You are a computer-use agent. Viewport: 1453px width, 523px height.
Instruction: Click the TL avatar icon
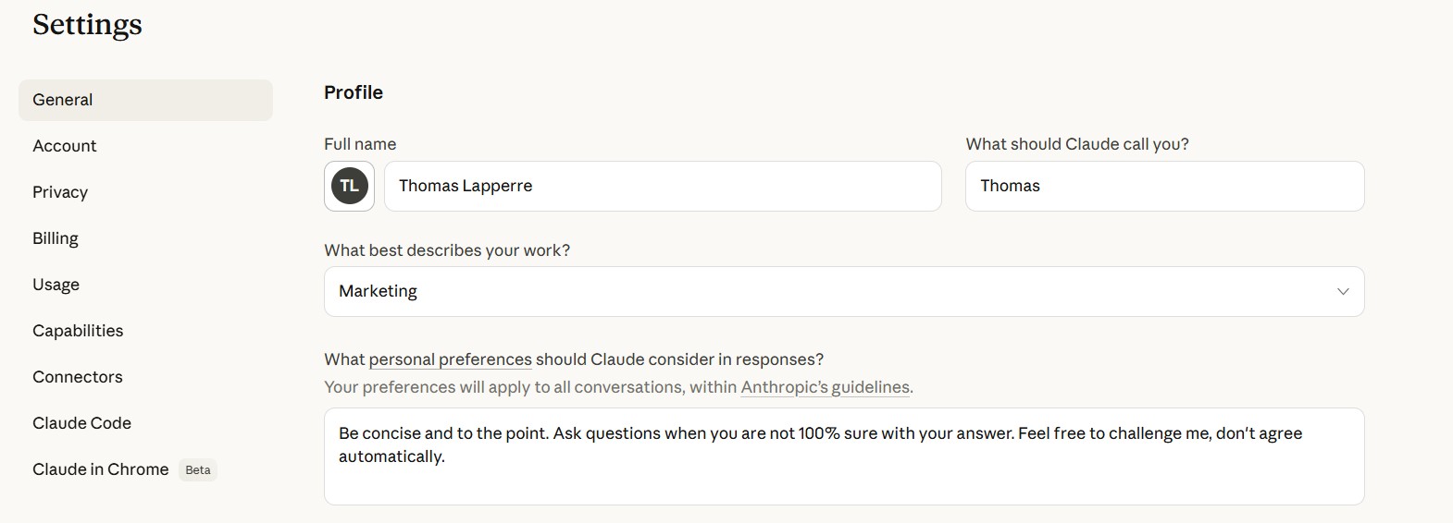(x=349, y=186)
